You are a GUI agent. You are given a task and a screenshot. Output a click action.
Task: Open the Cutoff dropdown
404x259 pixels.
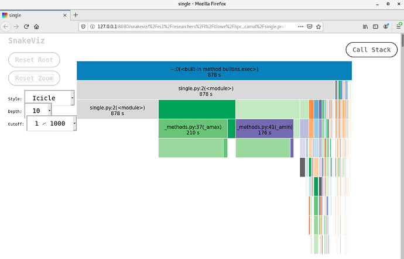click(52, 123)
